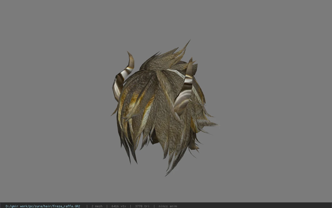Screen dimensions: 332x208
Task: Click the file path freza_raffa.GR2 in status bar
Action: pyautogui.click(x=43, y=206)
